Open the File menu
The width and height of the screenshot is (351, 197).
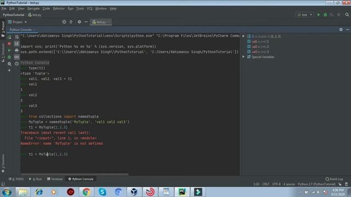[4, 9]
